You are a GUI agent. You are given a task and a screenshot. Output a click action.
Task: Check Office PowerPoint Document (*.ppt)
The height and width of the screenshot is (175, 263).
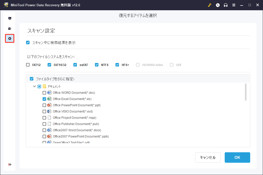pyautogui.click(x=44, y=105)
